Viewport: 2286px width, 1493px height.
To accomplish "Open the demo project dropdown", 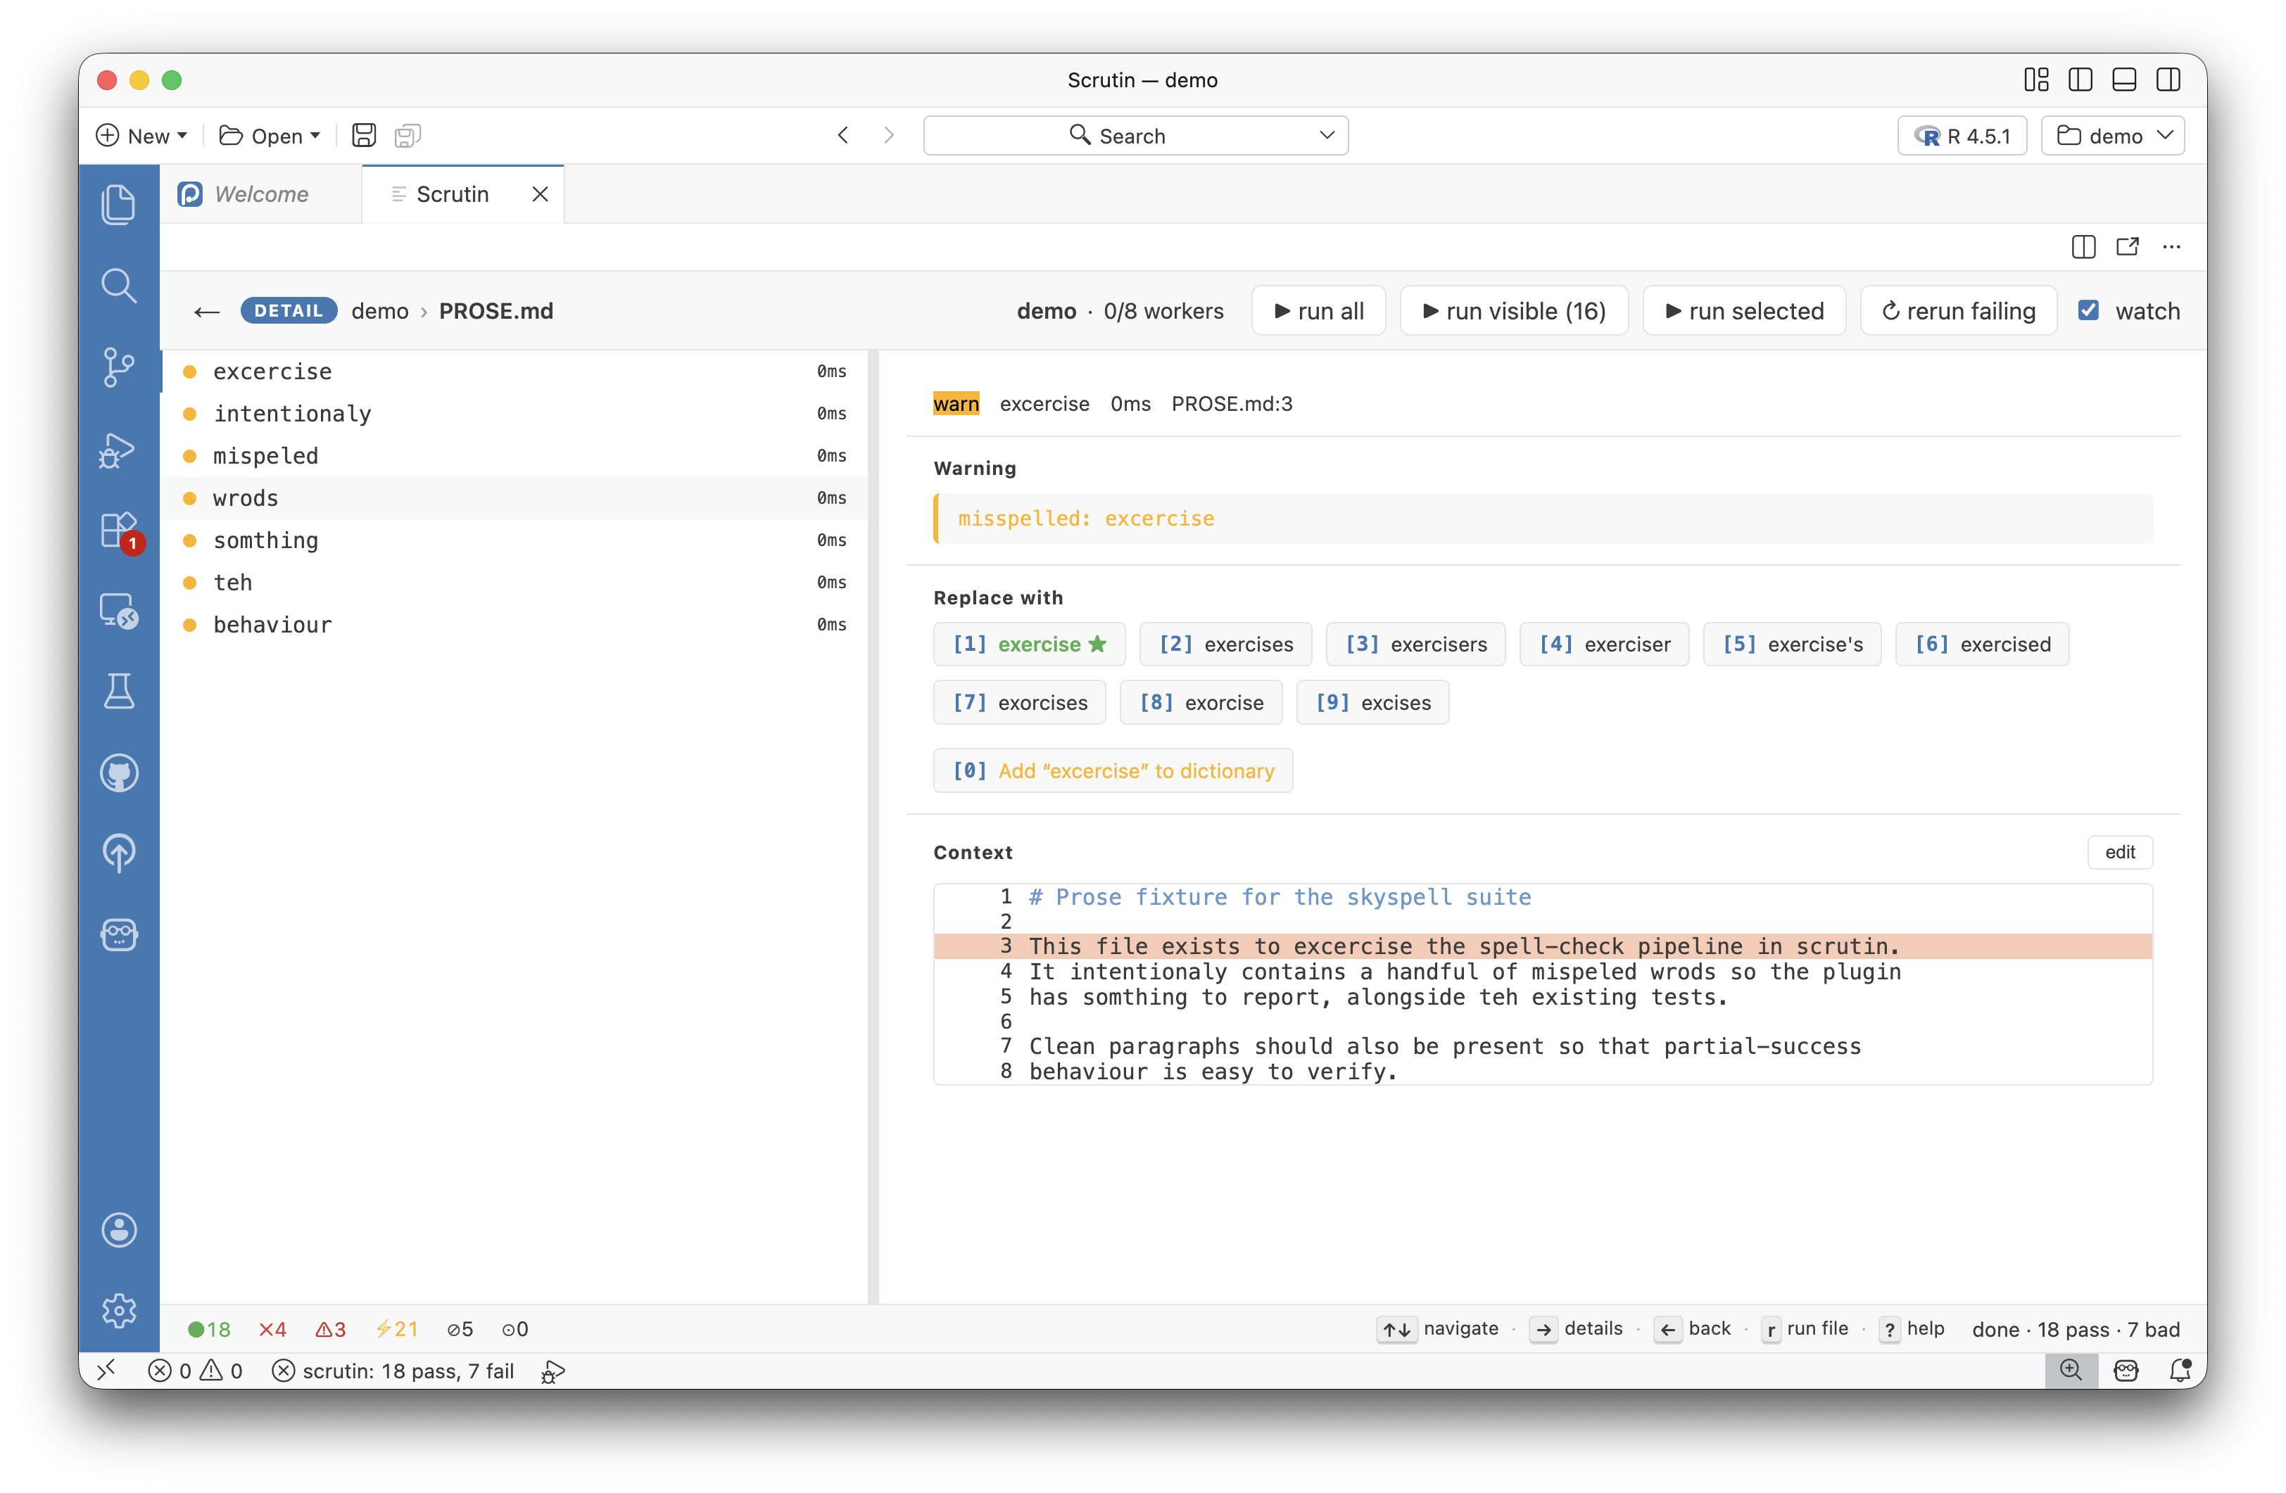I will tap(2112, 135).
